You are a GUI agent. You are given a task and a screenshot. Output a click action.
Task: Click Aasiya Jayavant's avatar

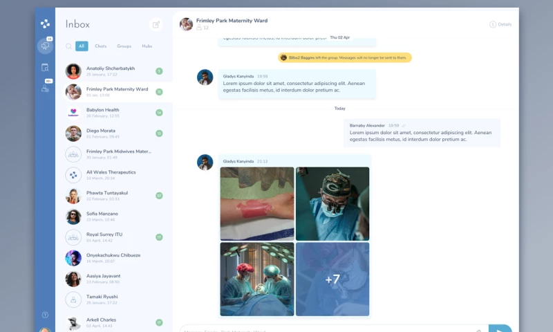pos(73,279)
